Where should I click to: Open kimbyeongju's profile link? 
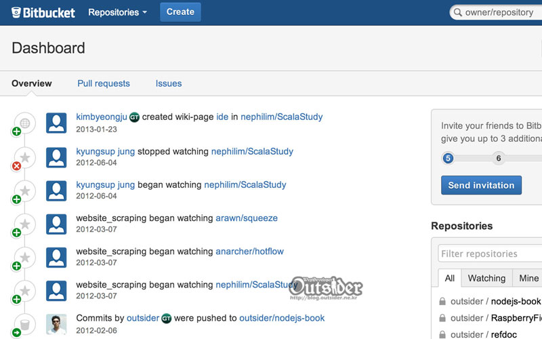(x=102, y=117)
